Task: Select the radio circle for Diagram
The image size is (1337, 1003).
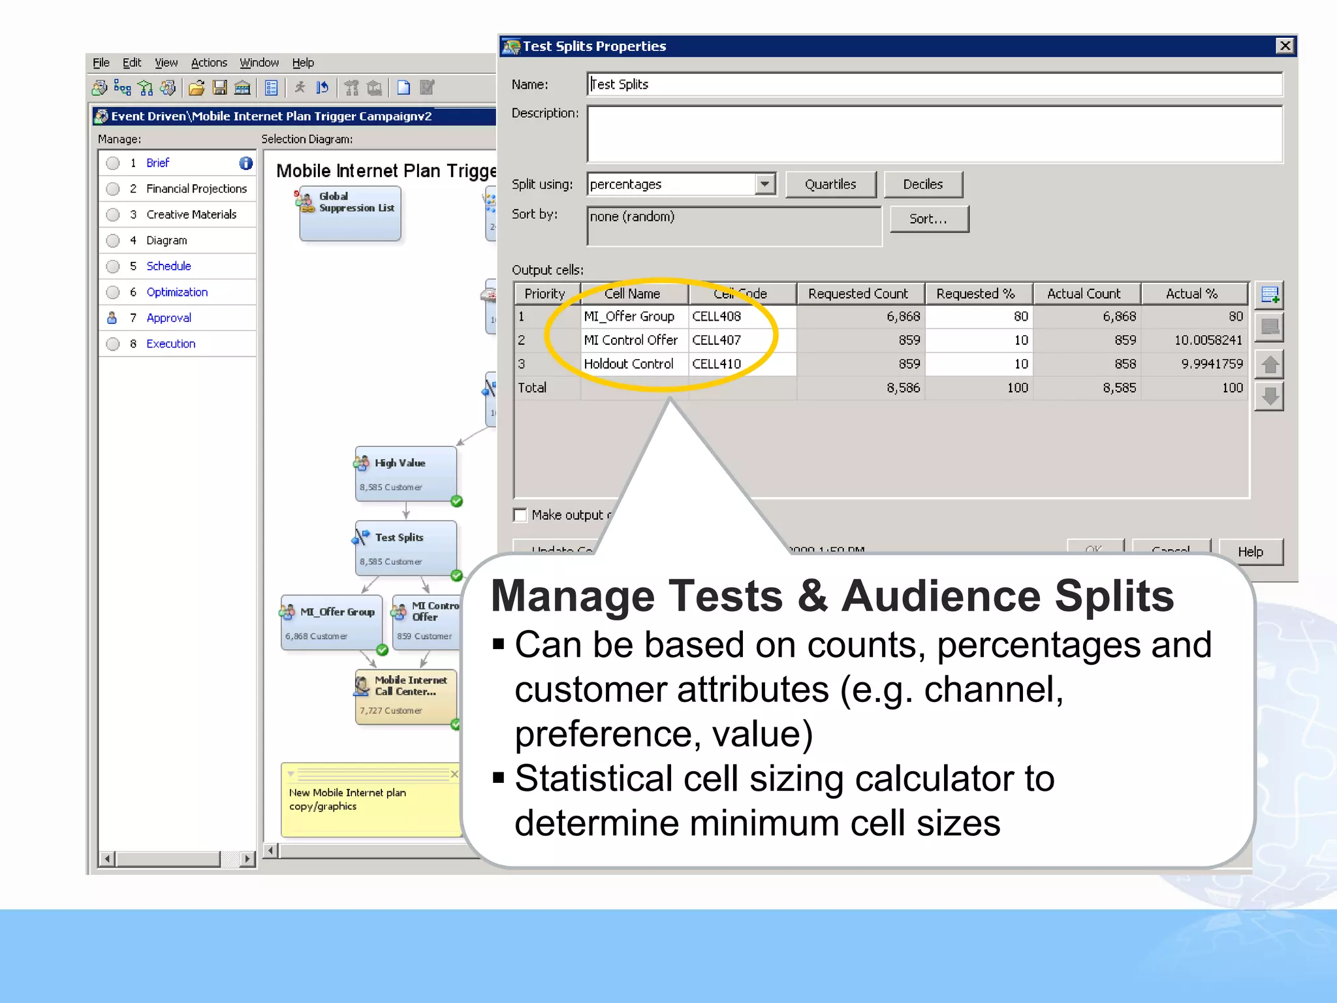Action: point(113,241)
